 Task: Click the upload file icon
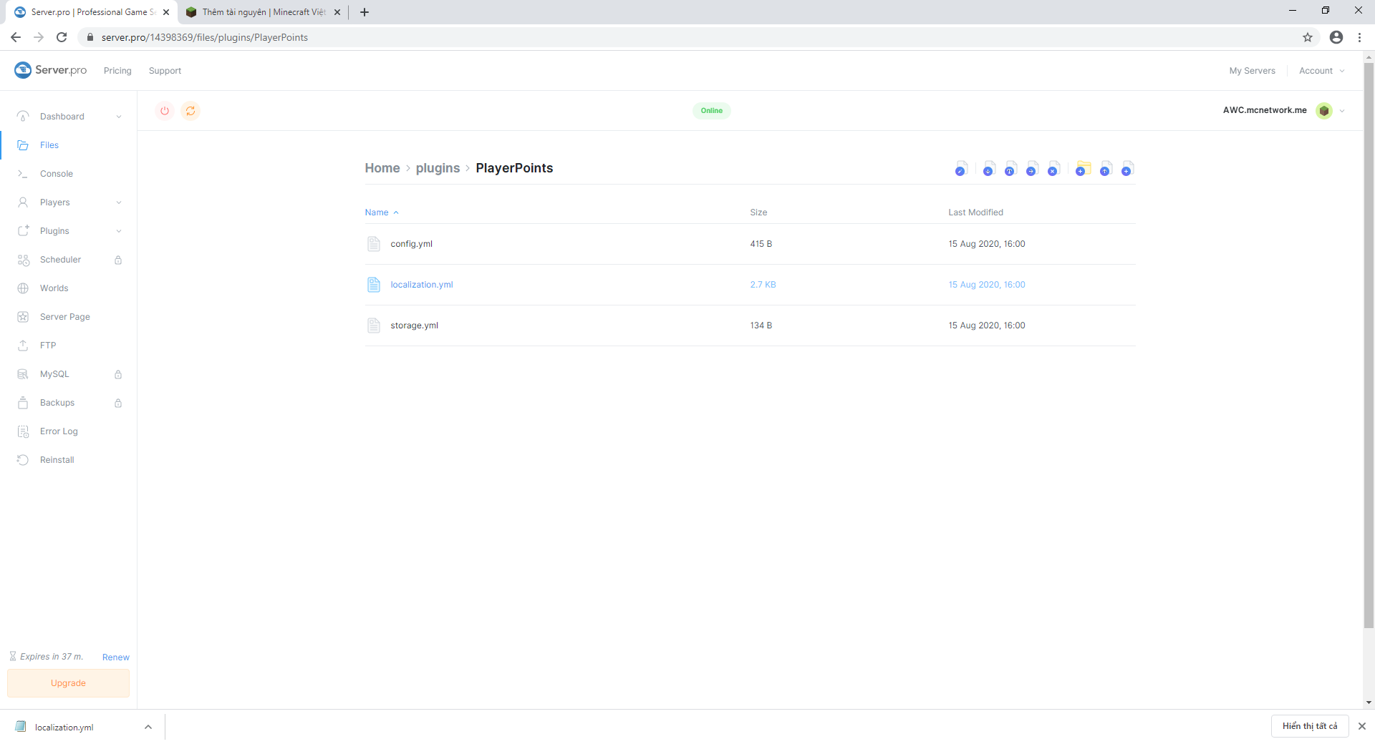[x=1106, y=170]
